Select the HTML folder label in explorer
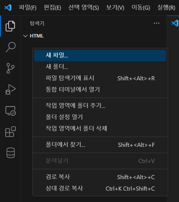 pyautogui.click(x=37, y=36)
